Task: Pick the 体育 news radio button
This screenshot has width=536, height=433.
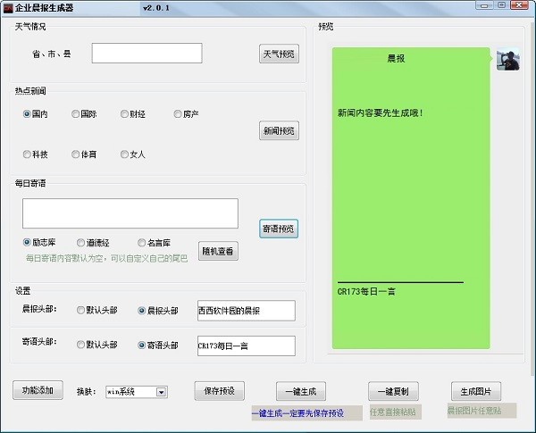Action: [x=76, y=154]
